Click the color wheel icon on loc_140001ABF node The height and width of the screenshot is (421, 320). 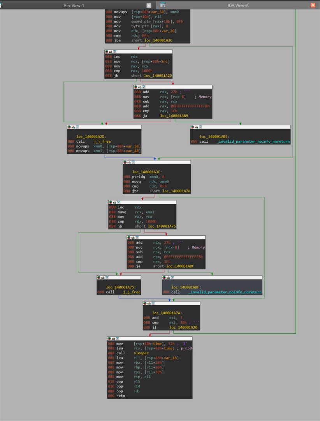(x=164, y=278)
